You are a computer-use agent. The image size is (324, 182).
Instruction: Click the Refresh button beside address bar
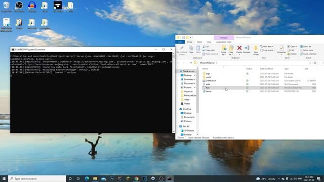(x=315, y=63)
